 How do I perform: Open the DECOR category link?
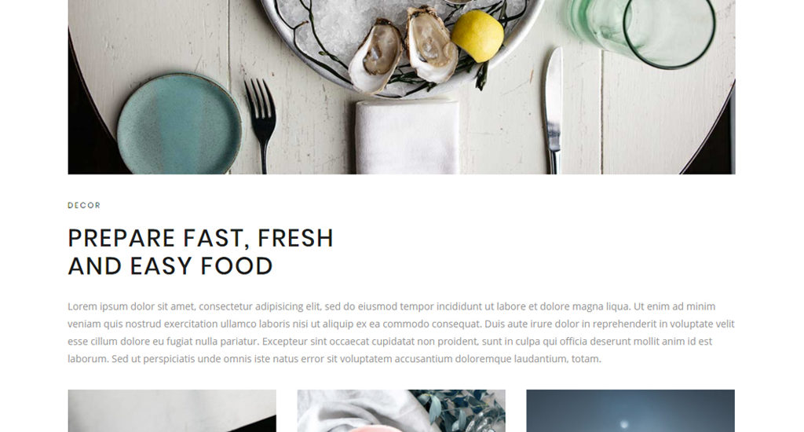[84, 205]
